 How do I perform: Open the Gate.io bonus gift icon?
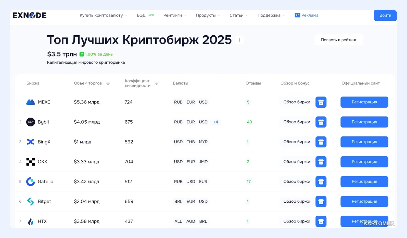pos(321,181)
